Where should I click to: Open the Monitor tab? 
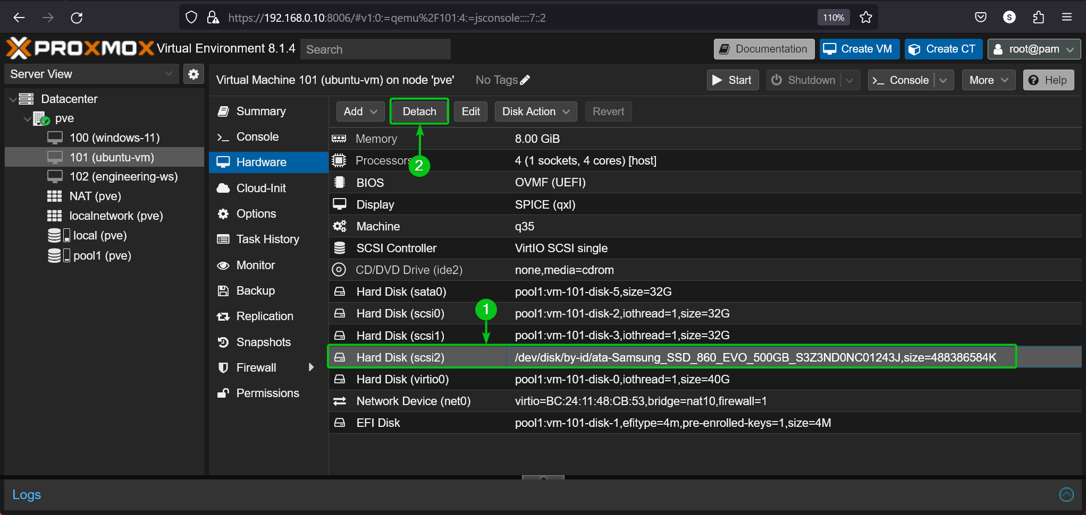(268, 265)
